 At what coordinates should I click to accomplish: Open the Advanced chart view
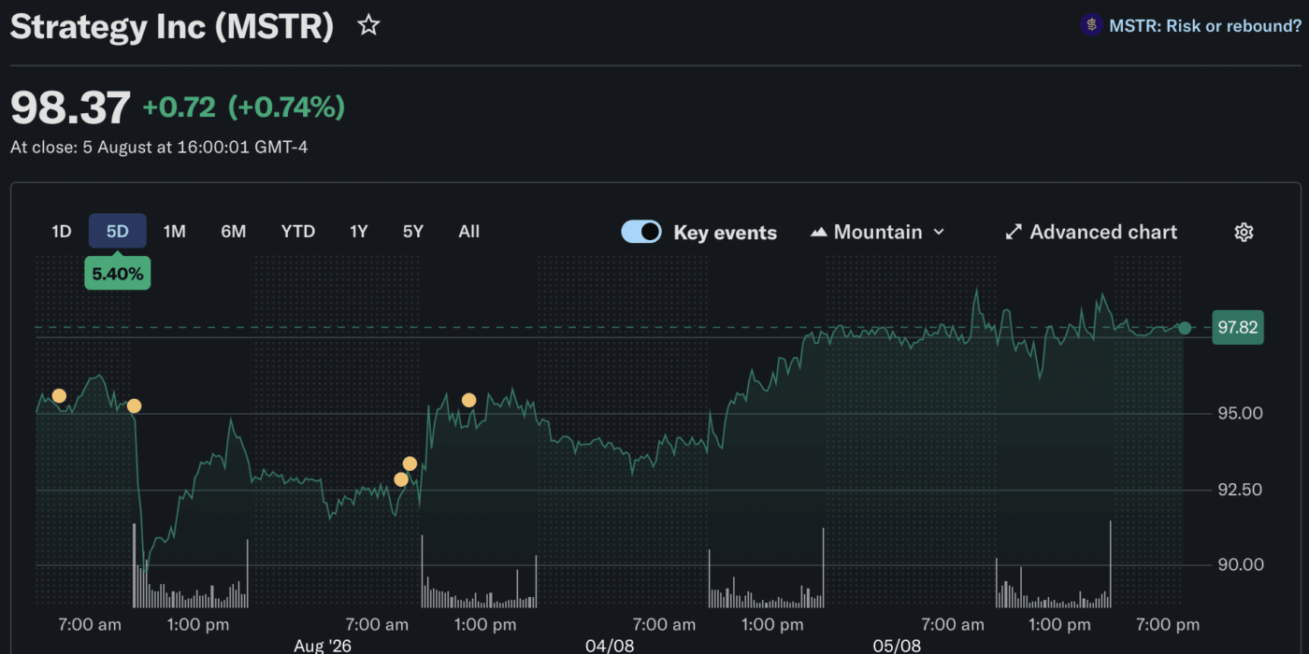[1091, 232]
